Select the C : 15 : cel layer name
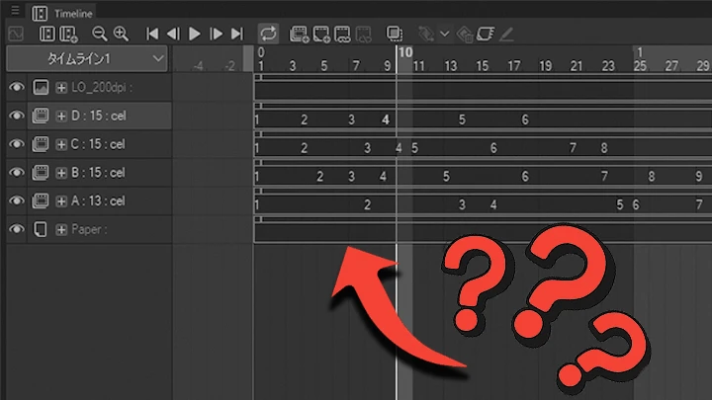This screenshot has height=400, width=712. tap(98, 144)
